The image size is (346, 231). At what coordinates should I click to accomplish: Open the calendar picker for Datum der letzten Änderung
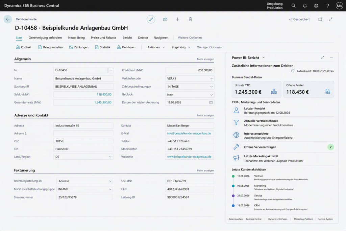[x=211, y=102]
